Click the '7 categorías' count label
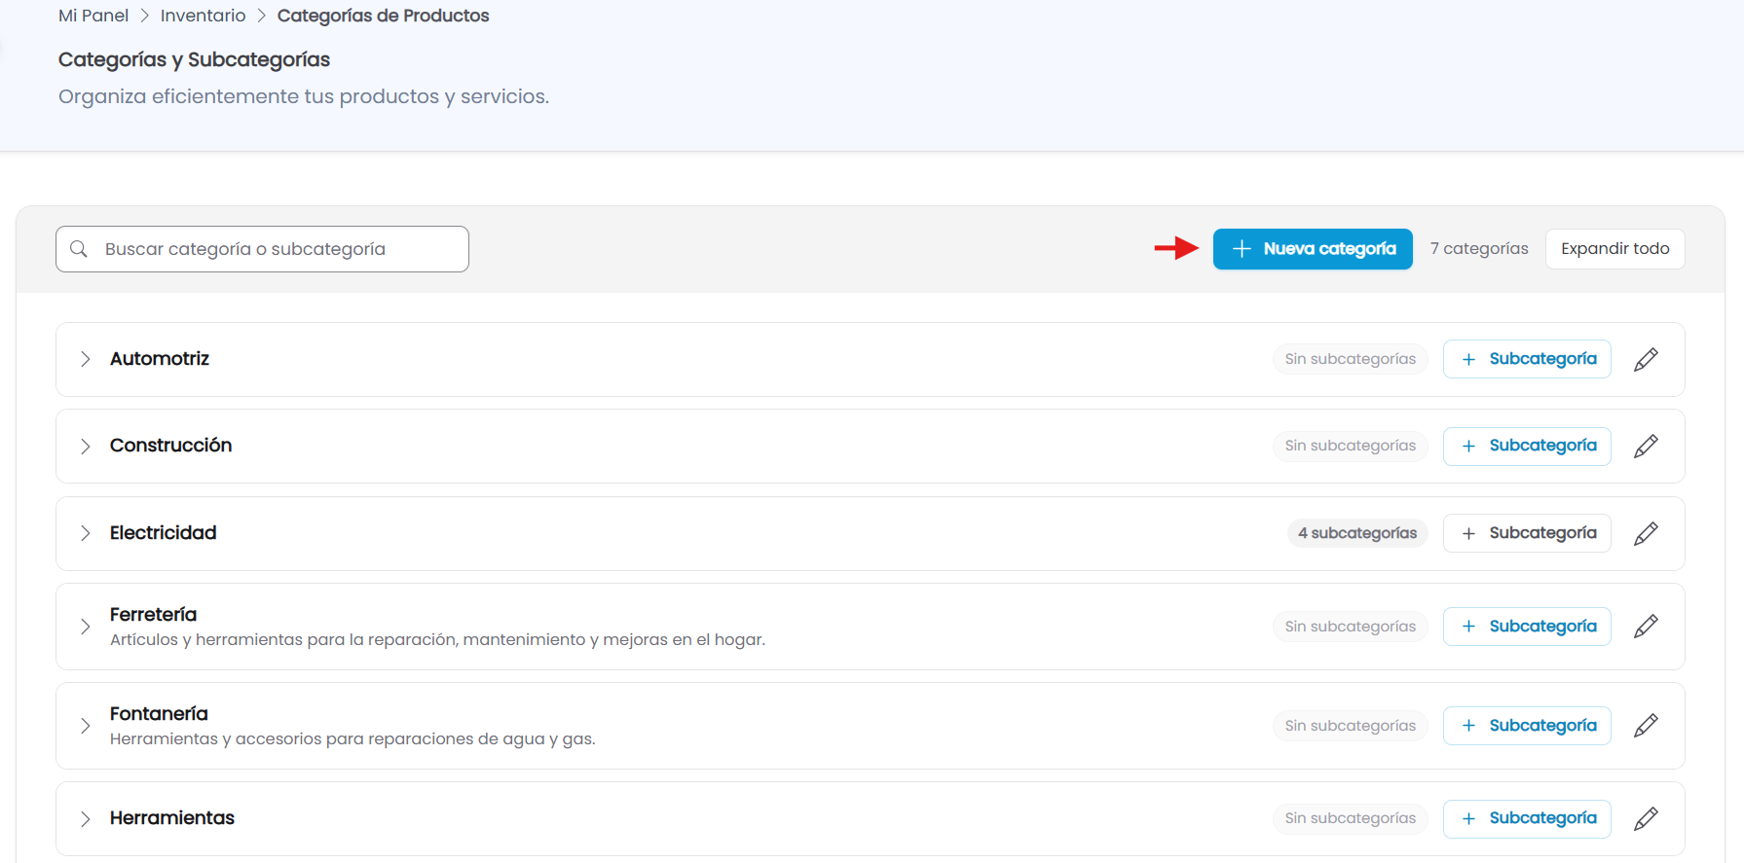 1479,249
